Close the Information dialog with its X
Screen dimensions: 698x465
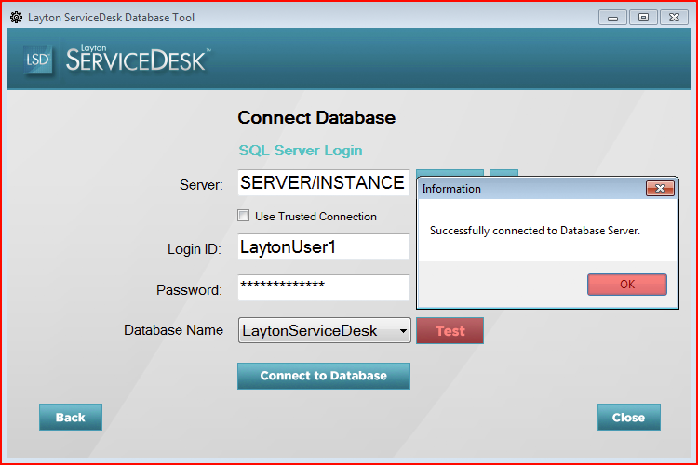click(x=660, y=188)
